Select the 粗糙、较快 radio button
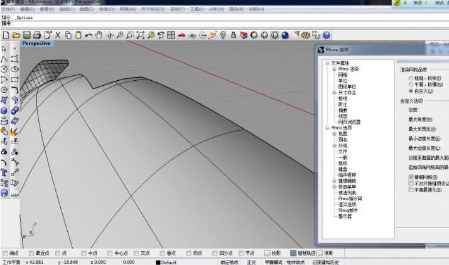This screenshot has width=449, height=265. [x=411, y=78]
